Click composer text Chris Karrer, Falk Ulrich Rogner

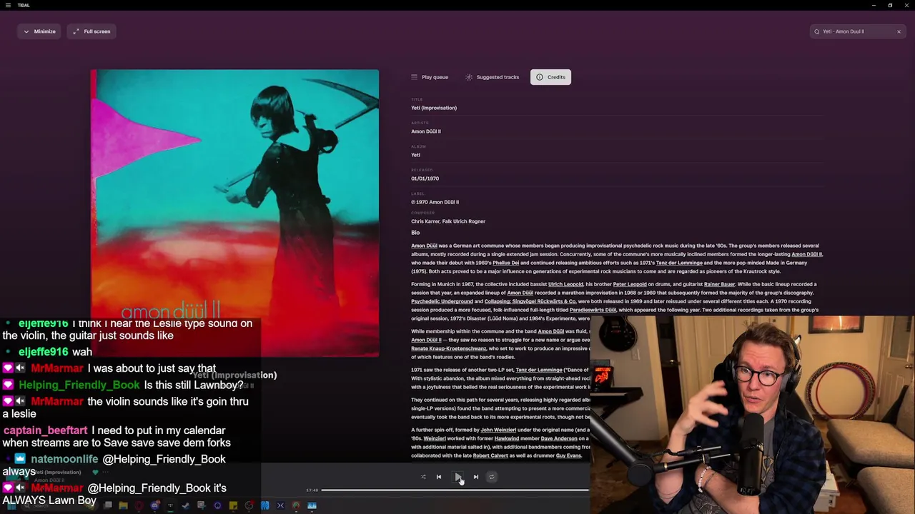[x=448, y=221]
